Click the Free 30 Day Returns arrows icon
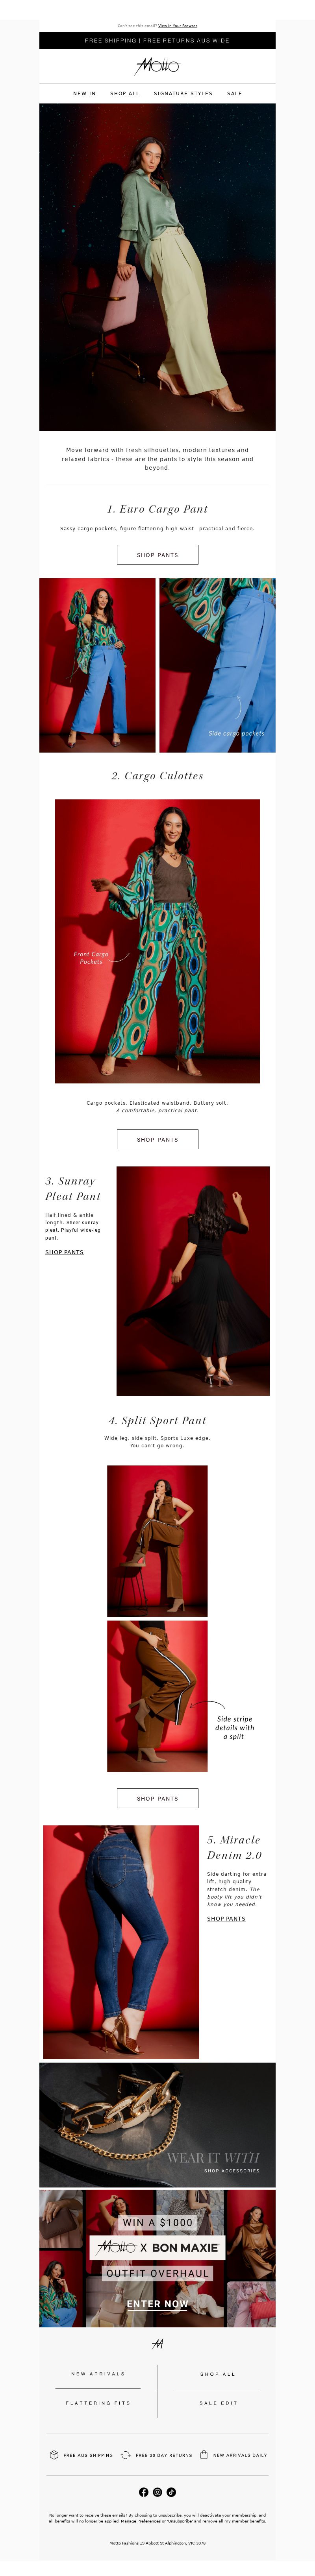Viewport: 315px width, 2576px height. pos(126,2454)
